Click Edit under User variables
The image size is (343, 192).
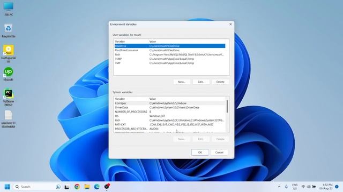pos(201,82)
